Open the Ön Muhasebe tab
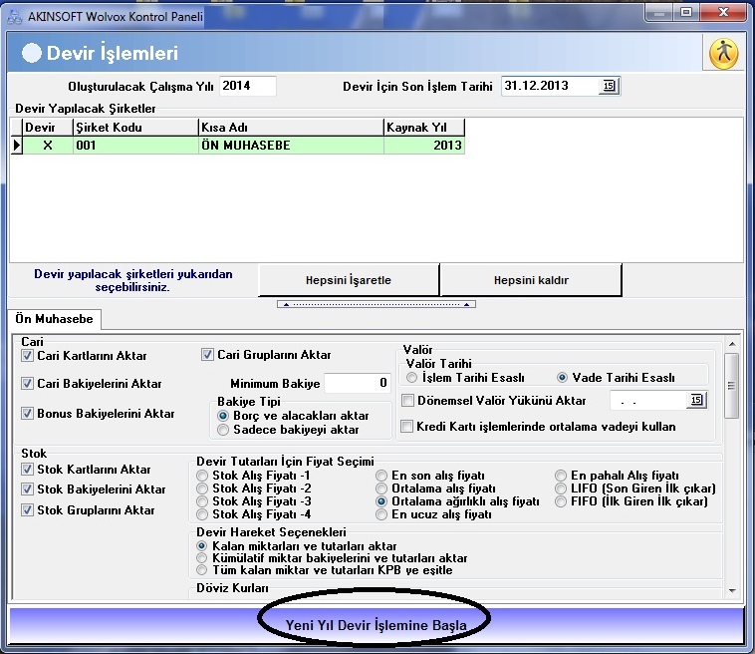This screenshot has width=755, height=654. tap(54, 319)
